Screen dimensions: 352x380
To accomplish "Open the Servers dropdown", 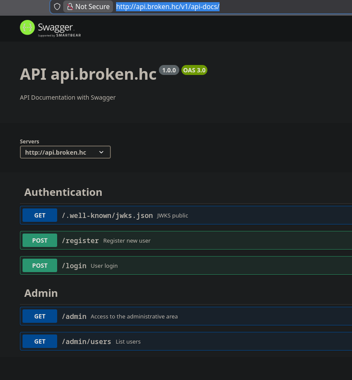I will pyautogui.click(x=65, y=152).
